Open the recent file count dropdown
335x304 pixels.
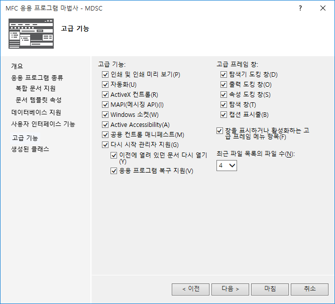click(227, 166)
